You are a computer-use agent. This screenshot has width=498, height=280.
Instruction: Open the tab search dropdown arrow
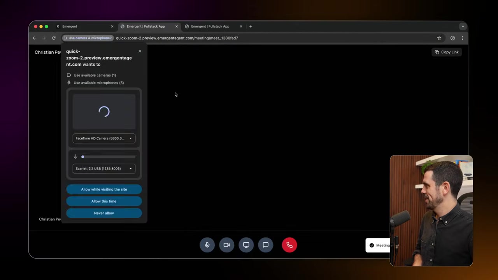click(x=462, y=26)
